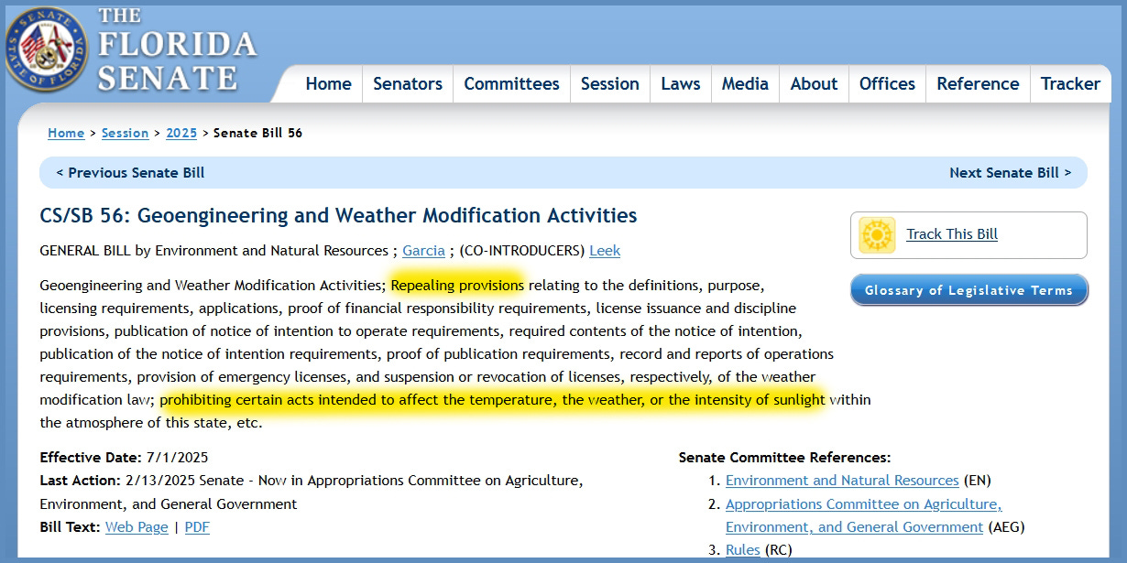
Task: Switch to the Media tab
Action: [745, 83]
